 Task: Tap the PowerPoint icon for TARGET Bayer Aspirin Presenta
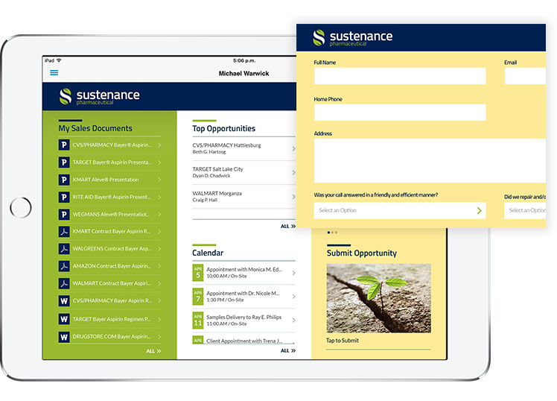(x=64, y=162)
